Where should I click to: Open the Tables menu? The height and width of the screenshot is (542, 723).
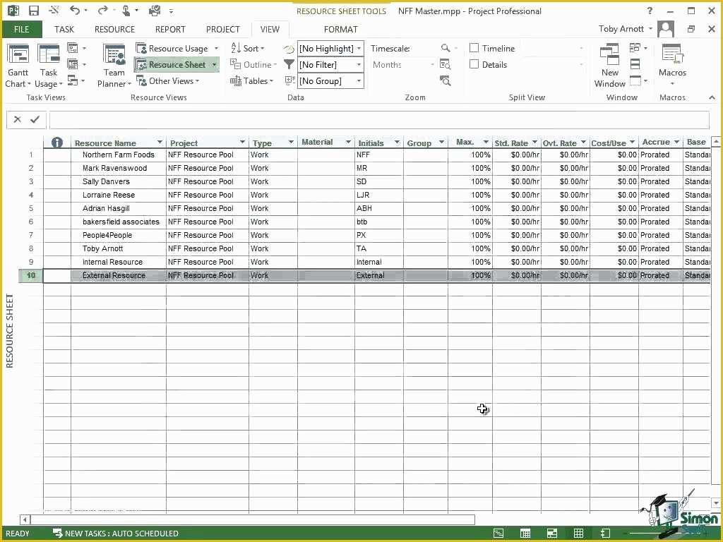click(252, 81)
